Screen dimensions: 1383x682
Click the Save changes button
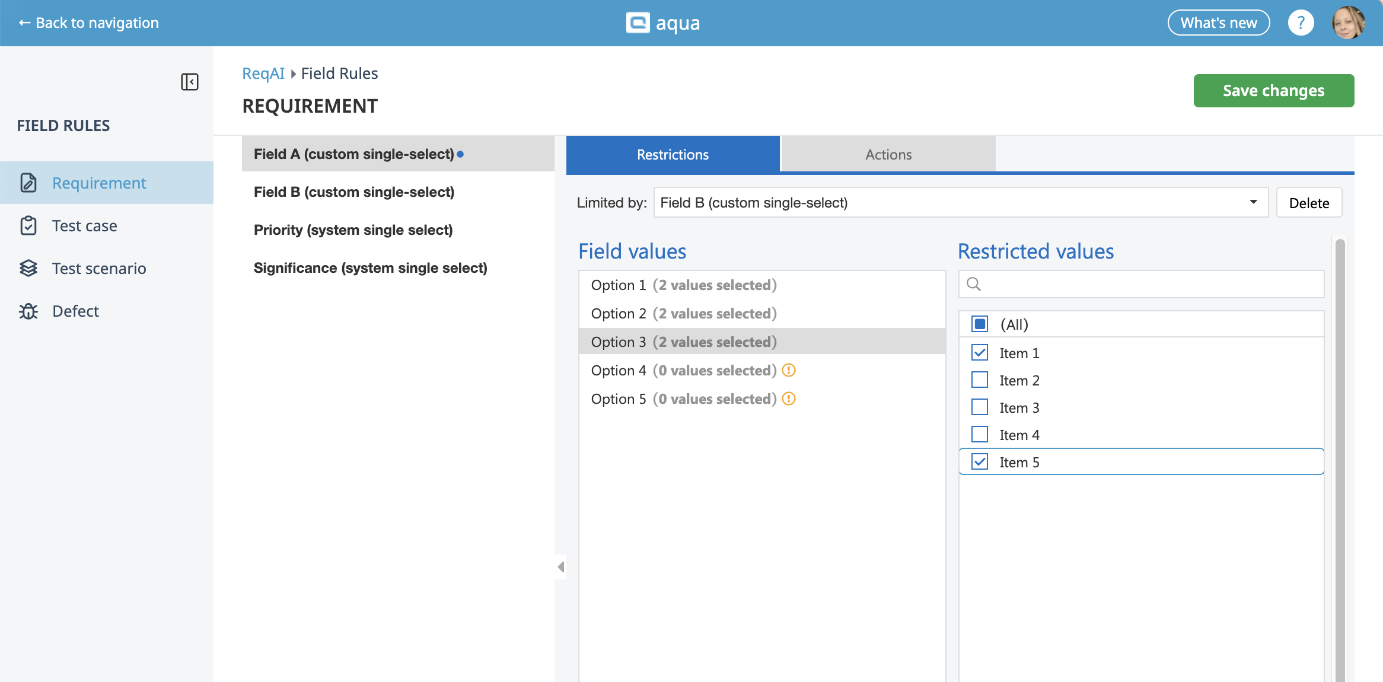click(x=1273, y=91)
